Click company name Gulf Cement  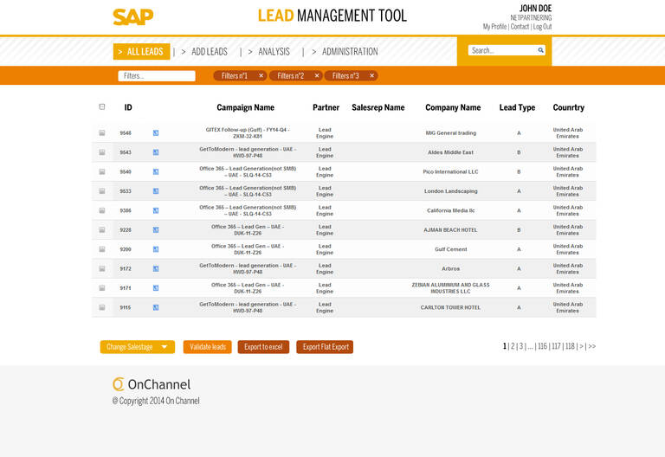(450, 249)
